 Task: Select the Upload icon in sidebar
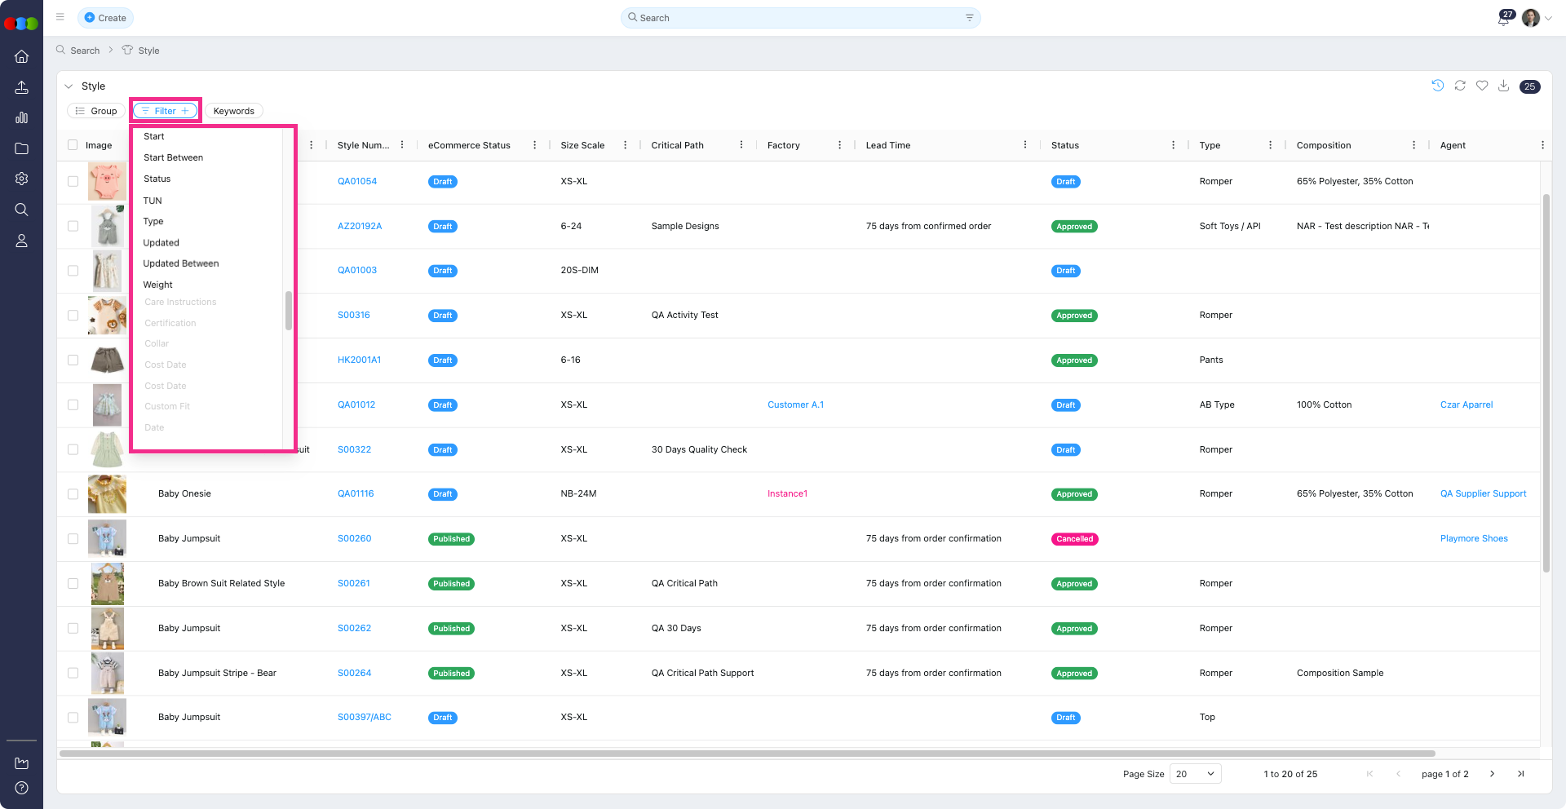(x=22, y=87)
